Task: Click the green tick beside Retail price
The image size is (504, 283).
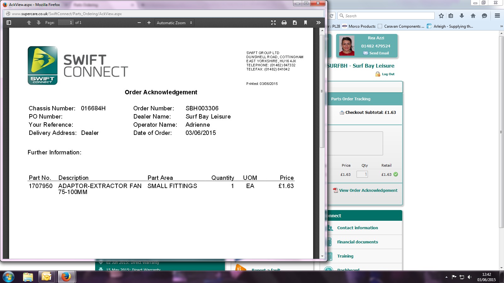Action: pos(396,174)
